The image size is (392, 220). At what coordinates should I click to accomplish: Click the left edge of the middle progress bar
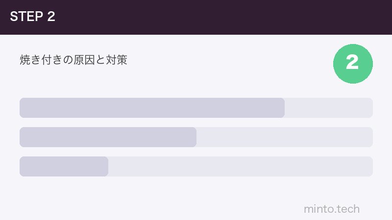point(22,137)
